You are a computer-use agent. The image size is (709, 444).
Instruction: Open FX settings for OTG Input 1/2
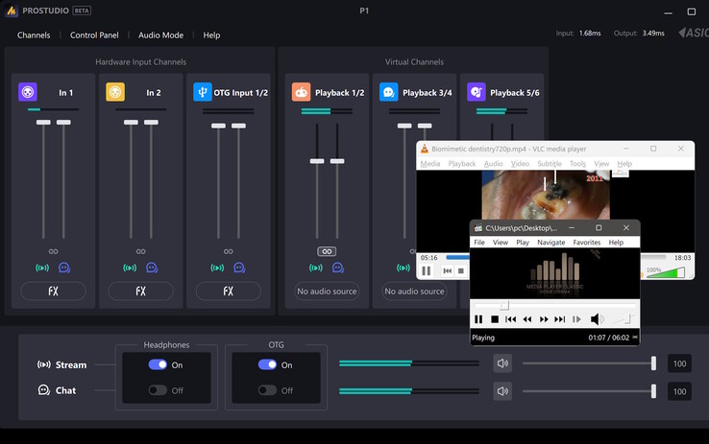tap(229, 291)
